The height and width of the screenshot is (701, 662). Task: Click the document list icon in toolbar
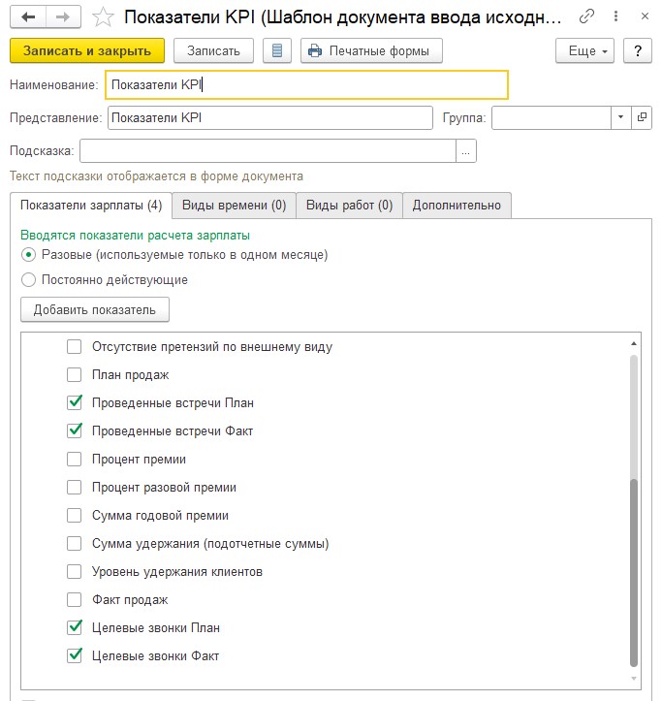click(277, 50)
